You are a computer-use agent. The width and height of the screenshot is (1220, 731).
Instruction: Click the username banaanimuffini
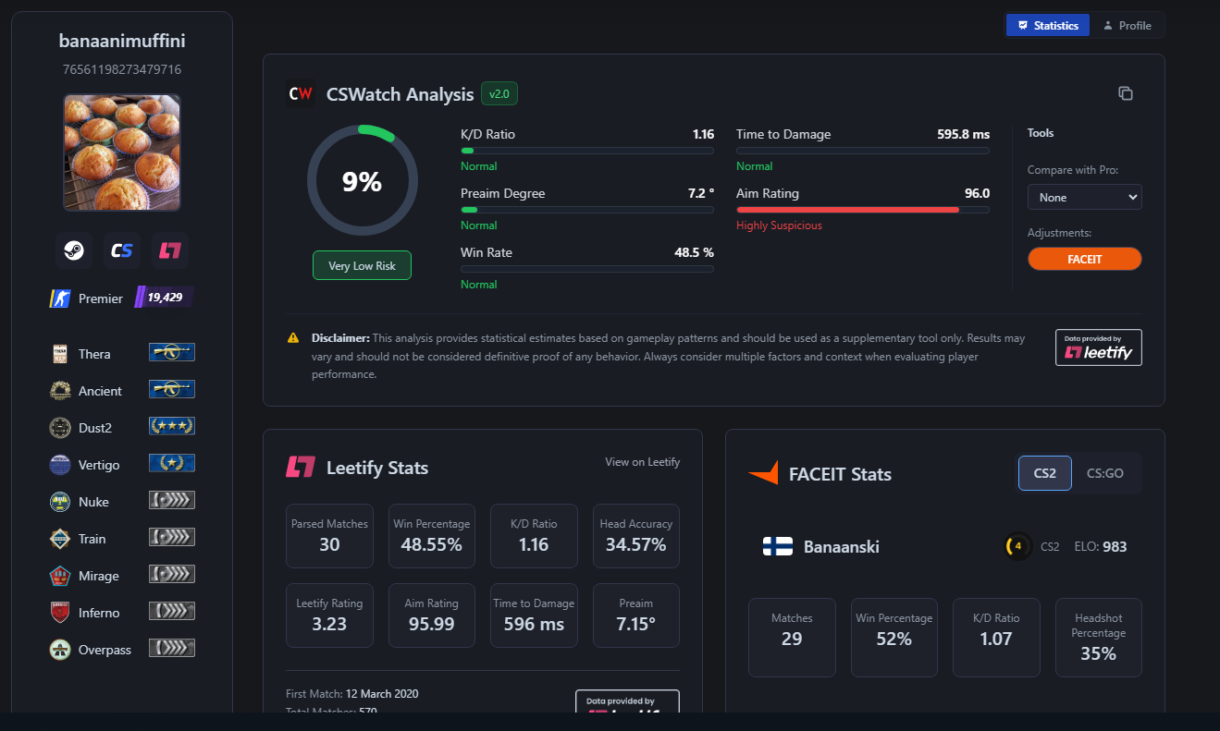(122, 41)
